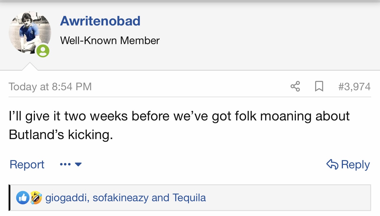Report this post
The image size is (380, 216).
click(x=27, y=164)
